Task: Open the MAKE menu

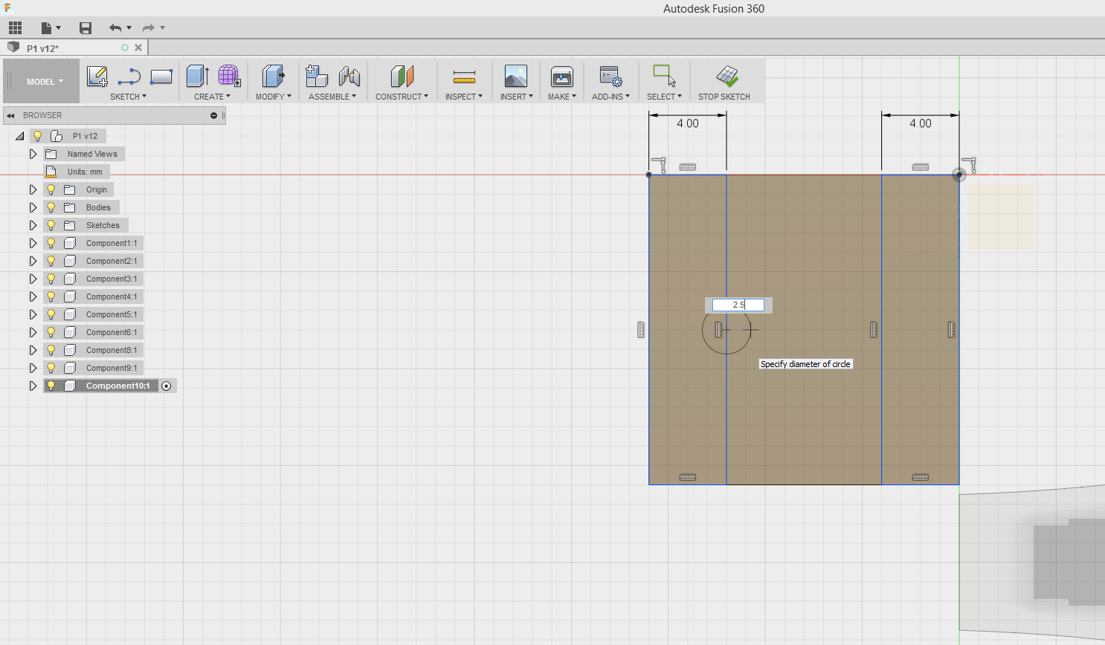Action: [x=562, y=97]
